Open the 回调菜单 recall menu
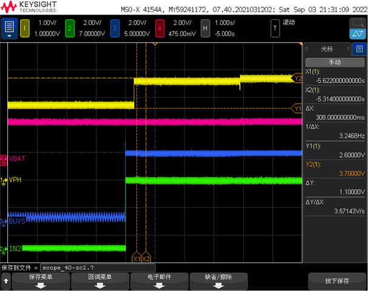 [x=100, y=281]
